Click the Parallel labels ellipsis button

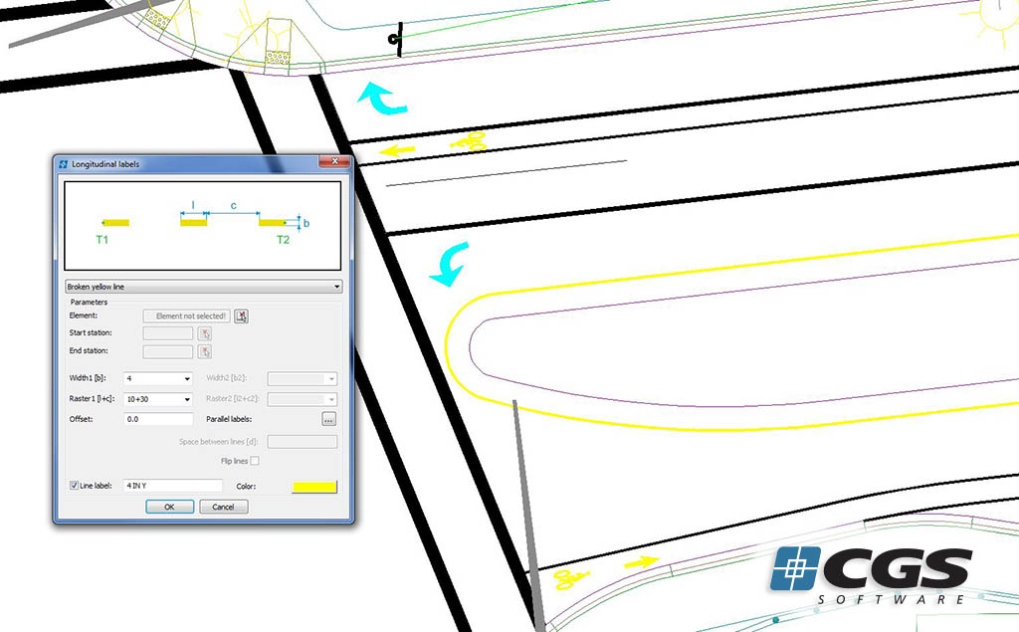click(x=328, y=419)
